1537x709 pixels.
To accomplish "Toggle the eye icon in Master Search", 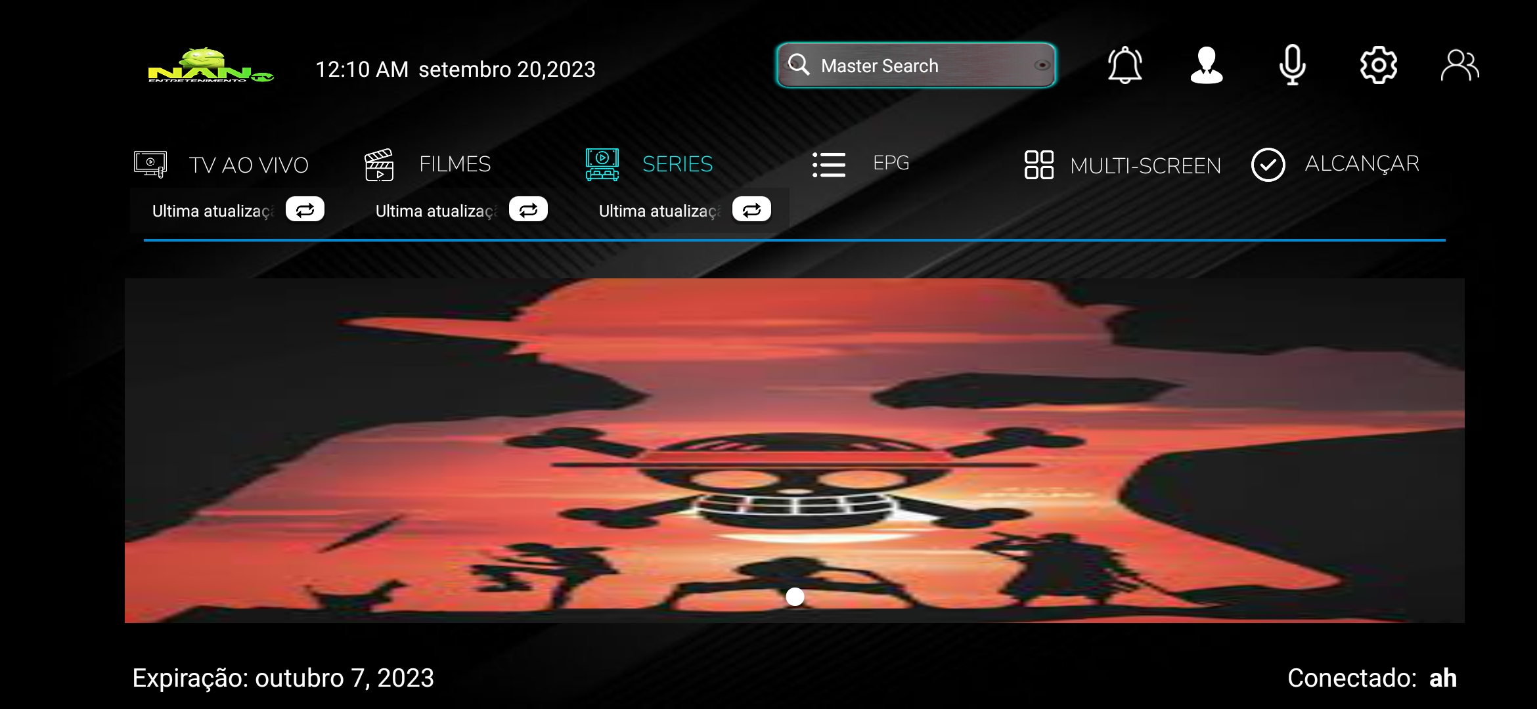I will click(x=1042, y=65).
